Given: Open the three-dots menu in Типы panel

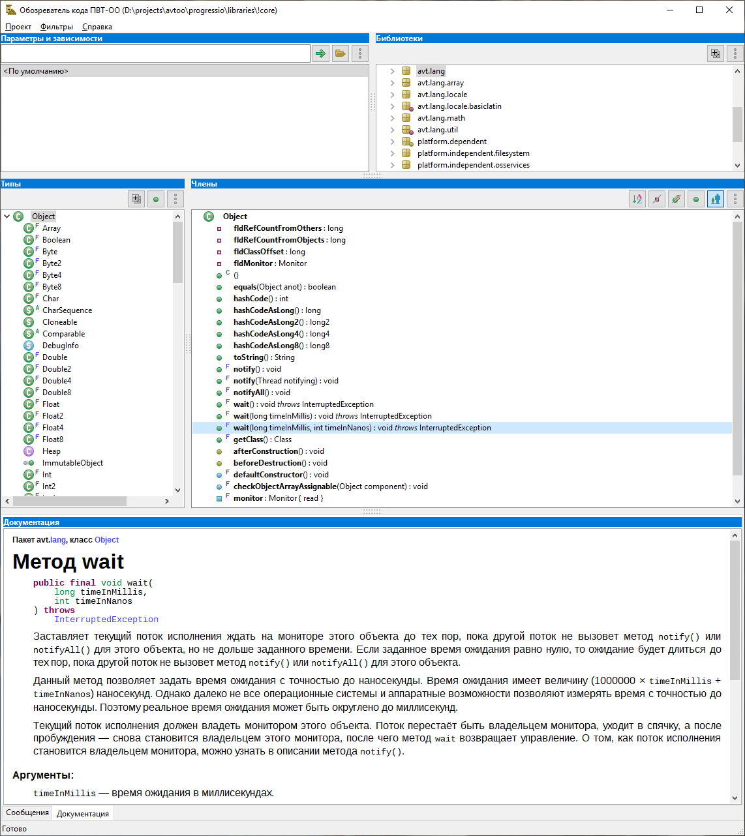Looking at the screenshot, I should 175,199.
